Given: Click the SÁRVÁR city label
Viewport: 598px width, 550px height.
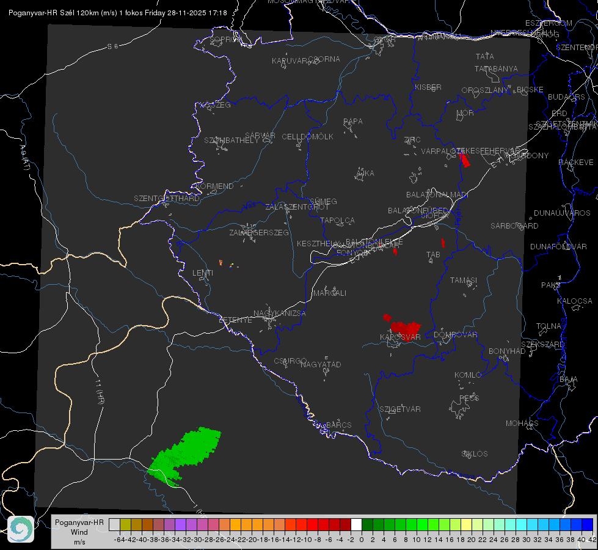Looking at the screenshot, I should pyautogui.click(x=260, y=136).
